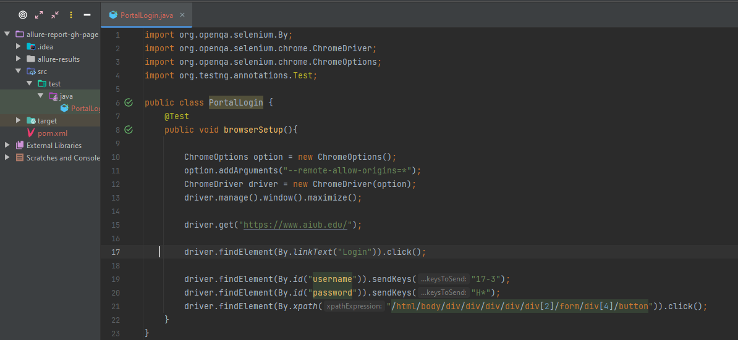This screenshot has width=738, height=340.
Task: Select the target folder in project tree
Action: (47, 121)
